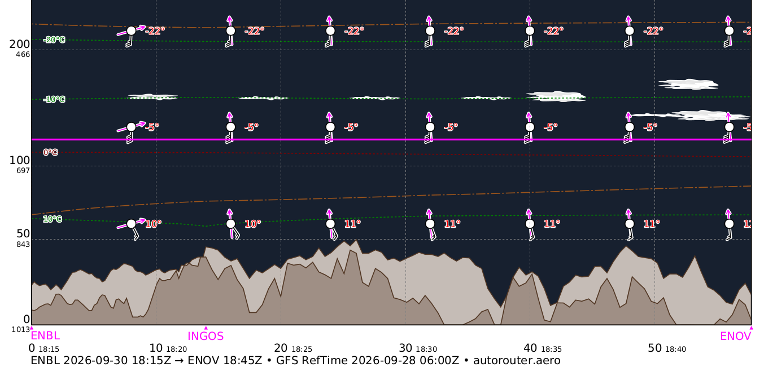Select the rightmost wind barb in the lowest row
Viewport: 764px width, 376px height.
[x=728, y=224]
